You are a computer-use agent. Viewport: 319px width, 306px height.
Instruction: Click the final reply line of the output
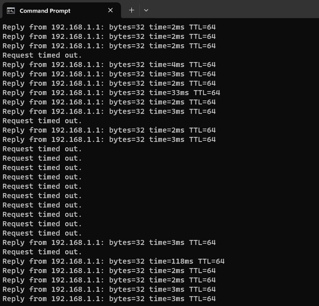tap(109, 299)
